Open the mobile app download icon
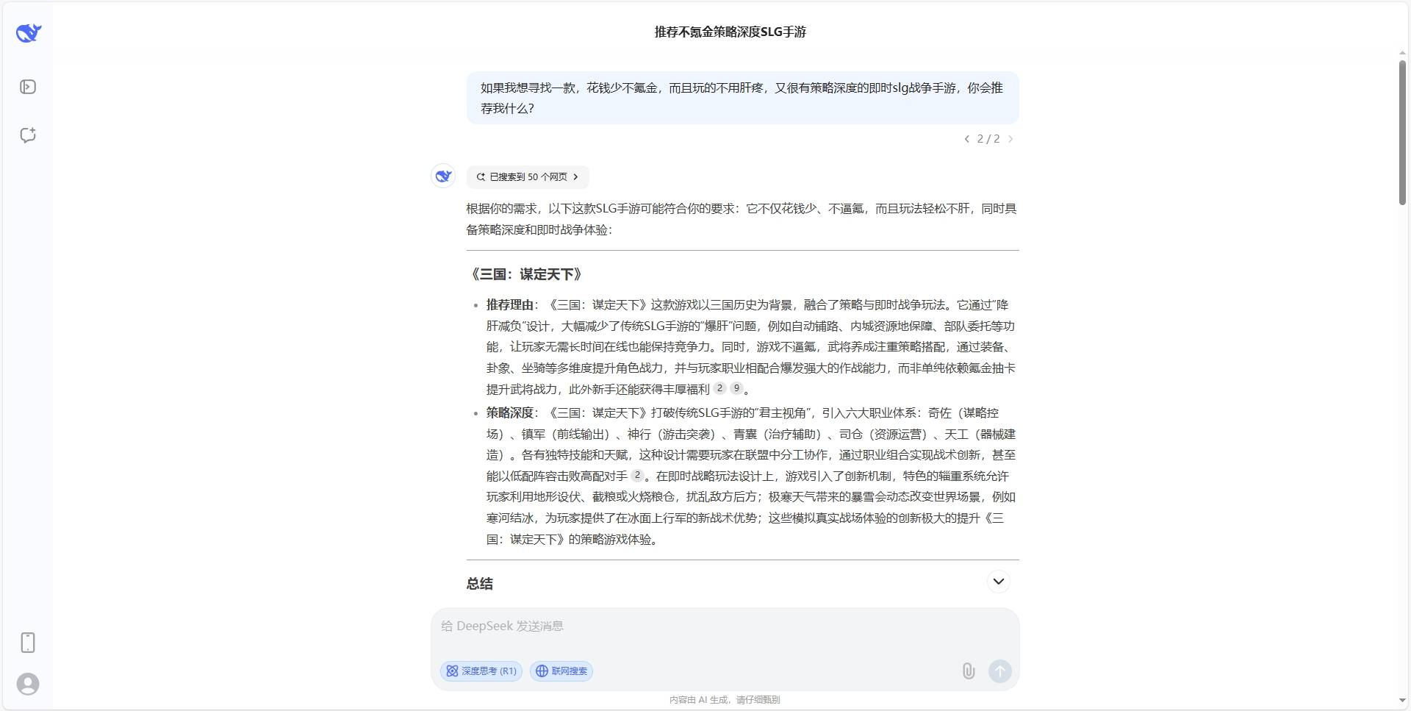 [x=28, y=643]
